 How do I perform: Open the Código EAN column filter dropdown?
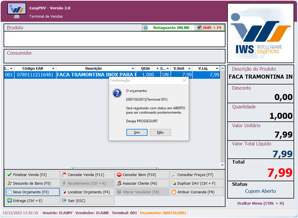coord(53,69)
